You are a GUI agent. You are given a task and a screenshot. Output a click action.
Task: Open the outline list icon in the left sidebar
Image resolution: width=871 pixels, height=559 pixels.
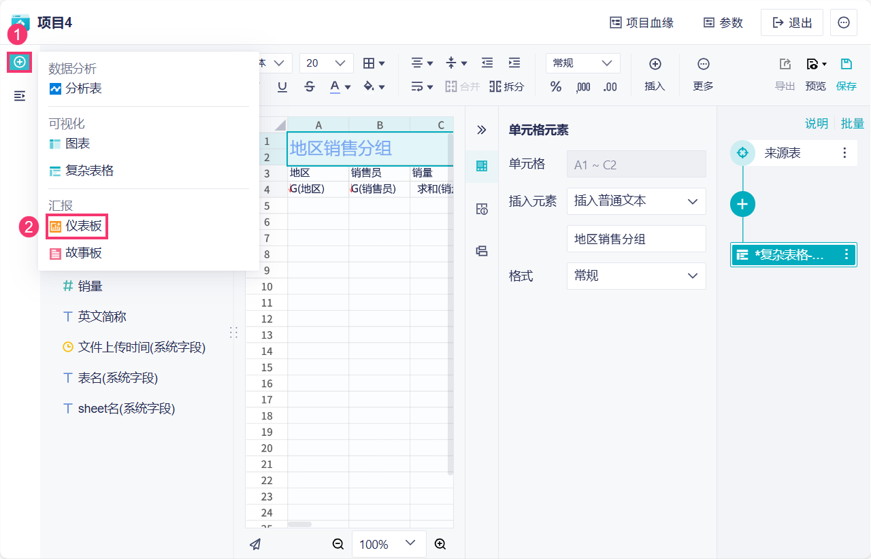click(20, 96)
